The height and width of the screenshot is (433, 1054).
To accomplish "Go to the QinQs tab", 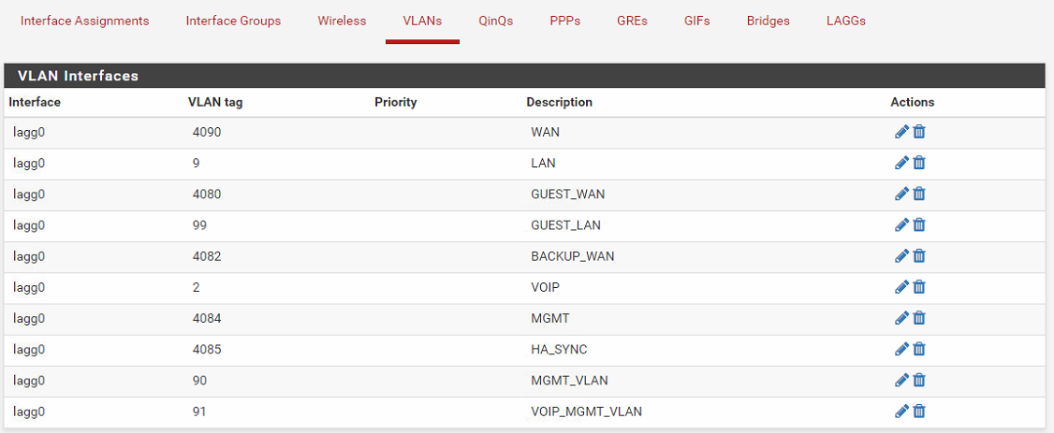I will click(x=496, y=21).
